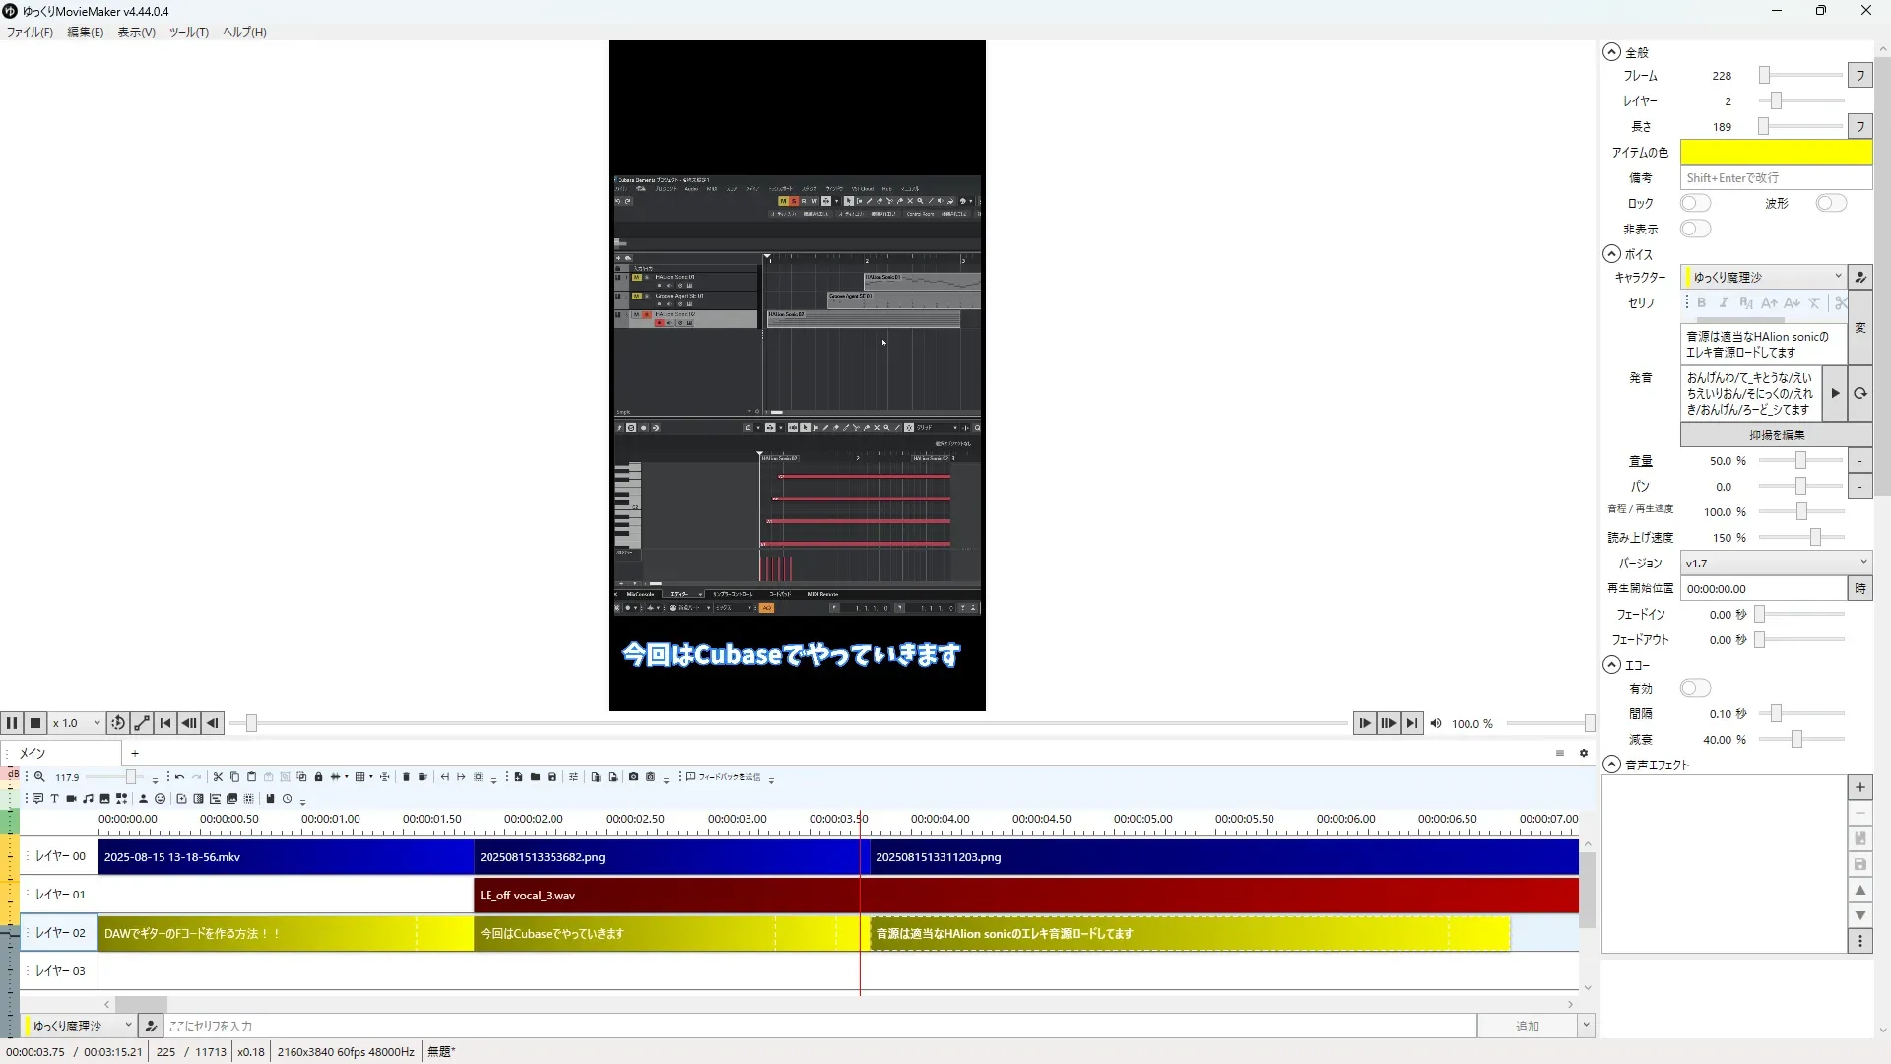Open the キャラクター ゆっくり魔理沙 dropdown
Screen dimensions: 1891x1064
pyautogui.click(x=1763, y=277)
